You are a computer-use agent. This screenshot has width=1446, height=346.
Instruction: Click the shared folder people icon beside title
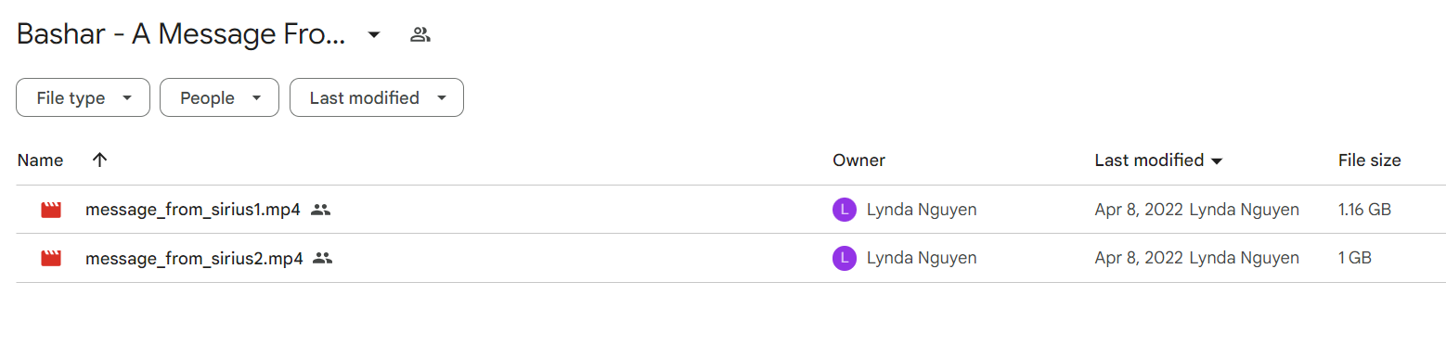420,35
